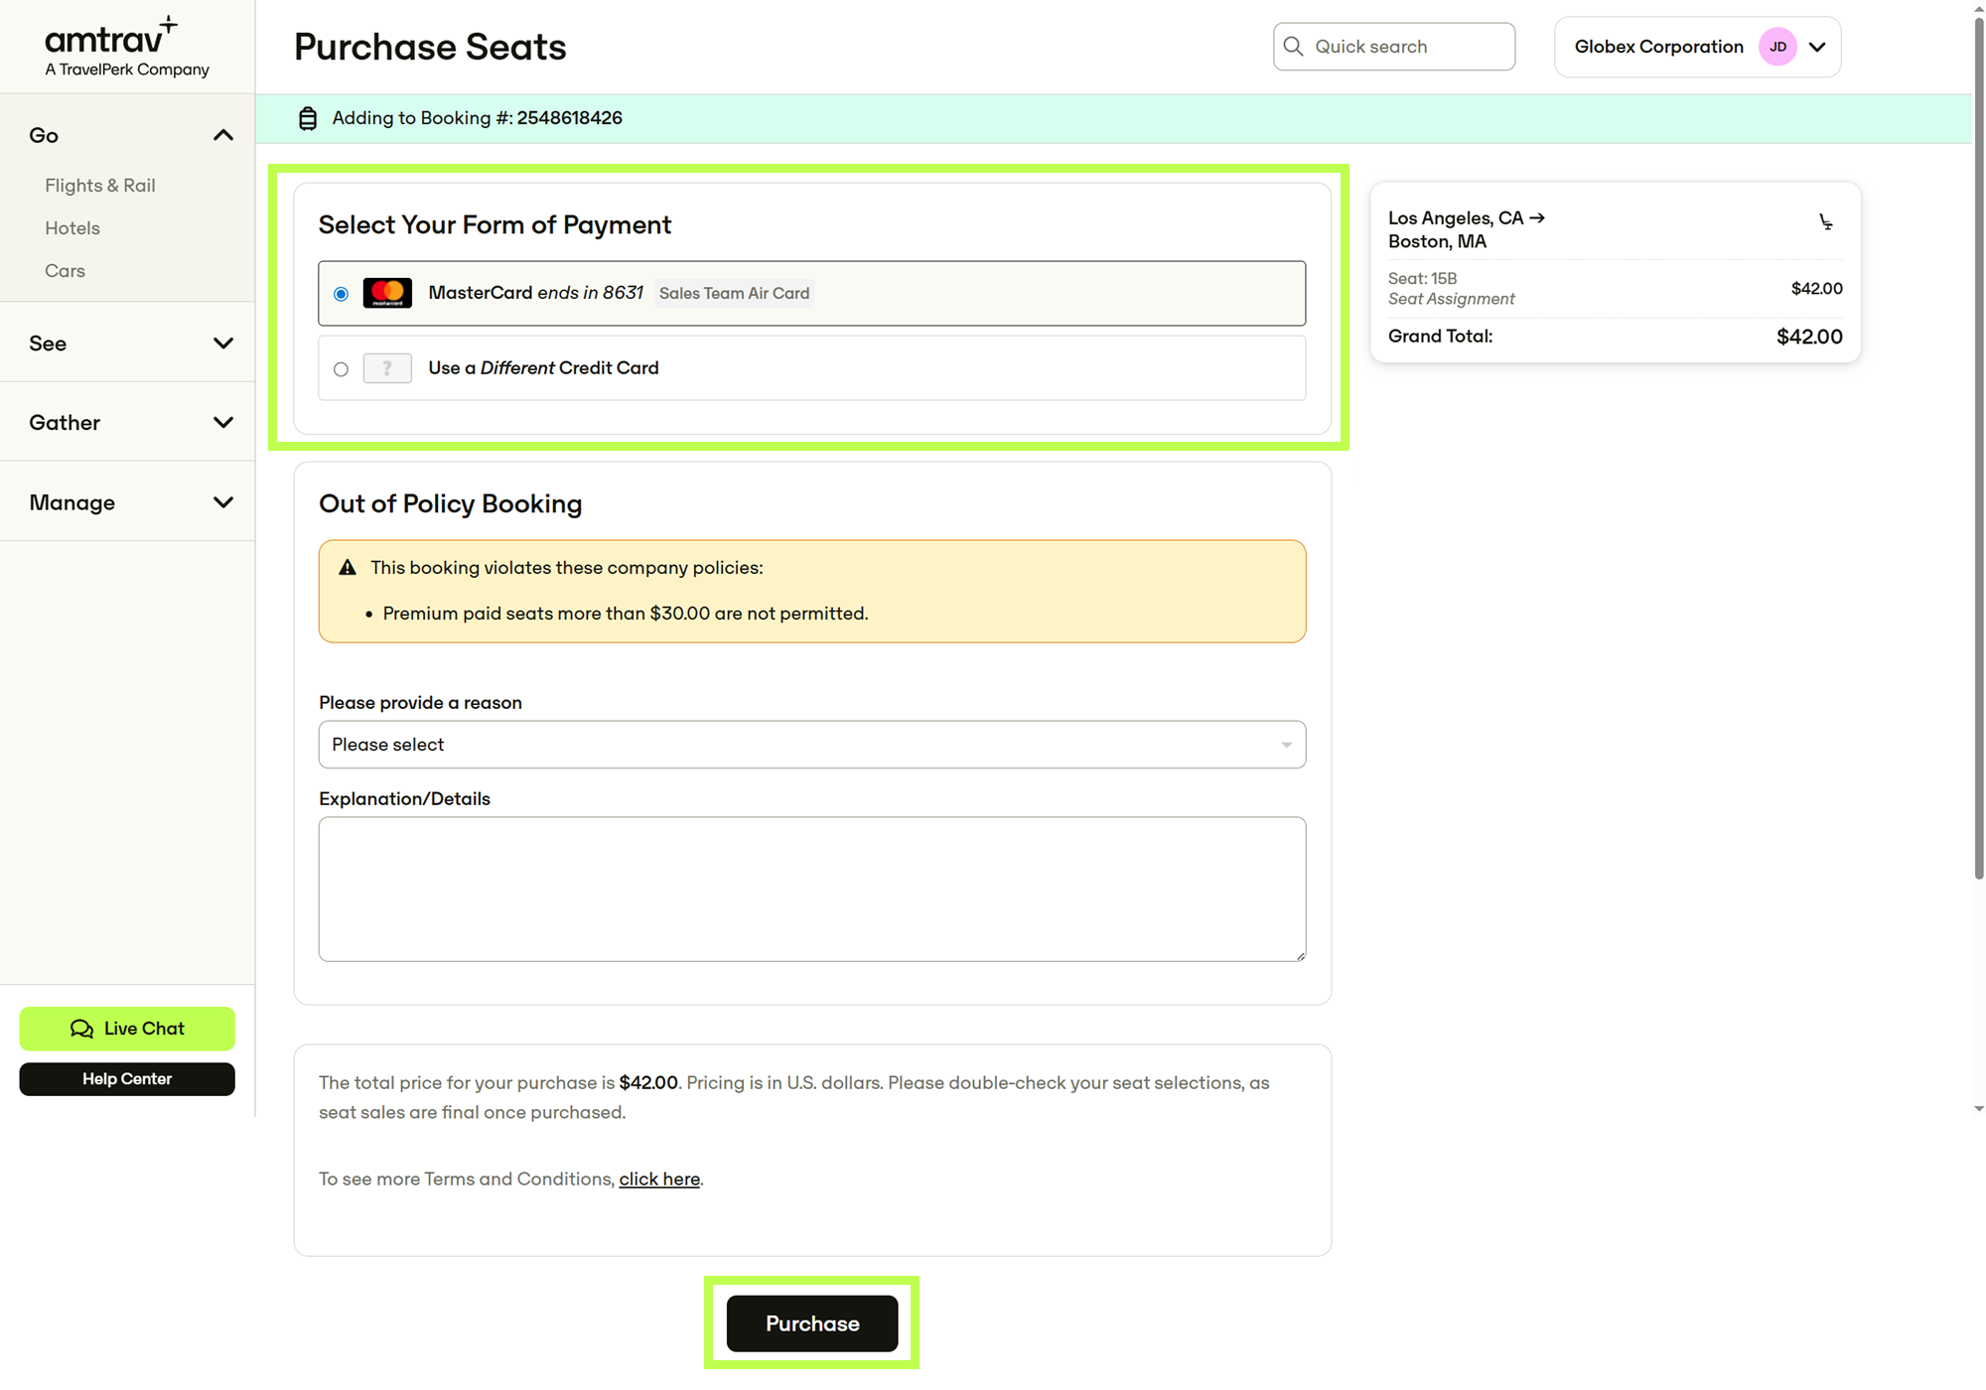Click the scroll-down arrow on scrollbar
Image resolution: width=1986 pixels, height=1390 pixels.
tap(1978, 1109)
